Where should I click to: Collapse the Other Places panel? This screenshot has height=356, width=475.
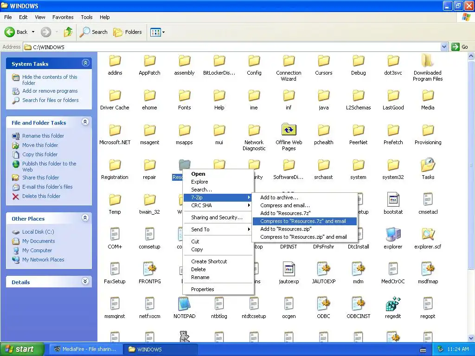[x=85, y=218]
